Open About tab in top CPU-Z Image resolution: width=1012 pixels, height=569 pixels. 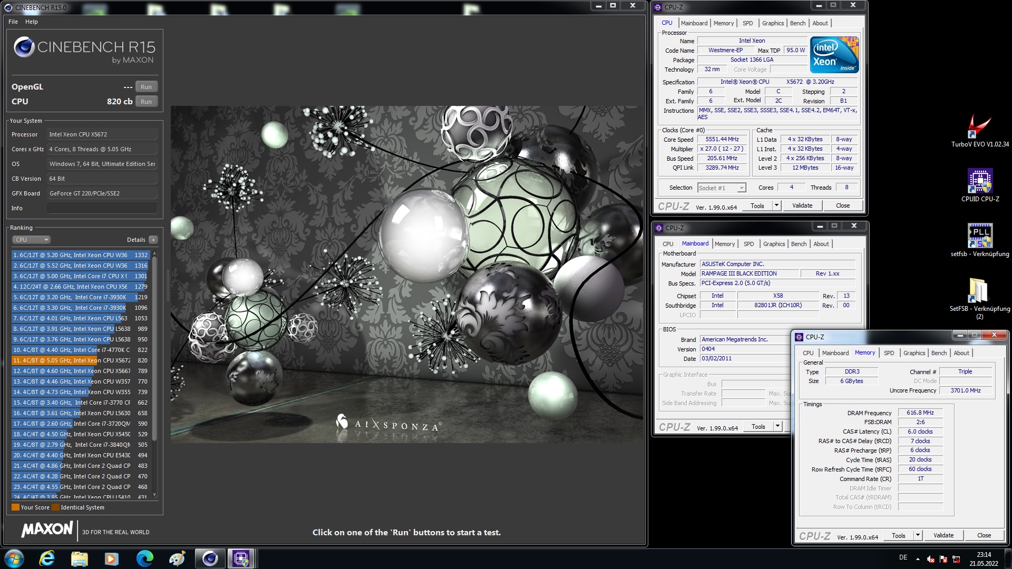(820, 23)
